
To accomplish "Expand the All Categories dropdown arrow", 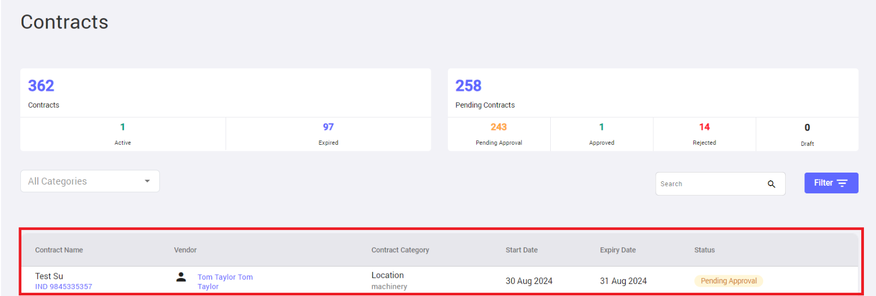I will pyautogui.click(x=147, y=181).
